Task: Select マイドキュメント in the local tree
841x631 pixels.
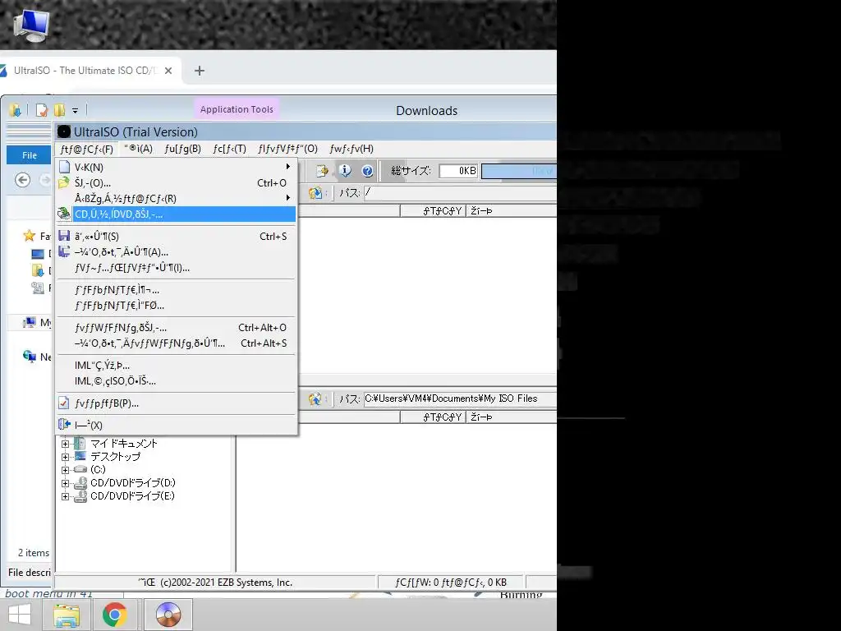Action: click(x=123, y=444)
